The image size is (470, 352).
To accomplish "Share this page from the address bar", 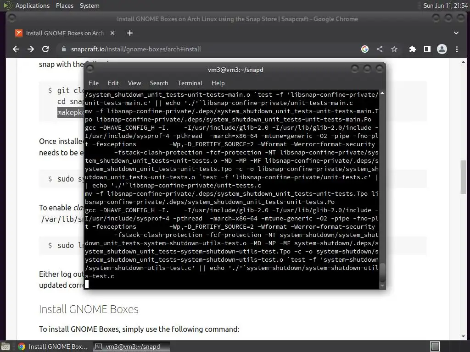I will pos(380,49).
